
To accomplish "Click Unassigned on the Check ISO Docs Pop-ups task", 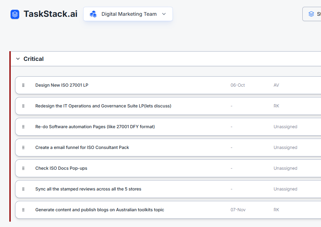I will 285,168.
